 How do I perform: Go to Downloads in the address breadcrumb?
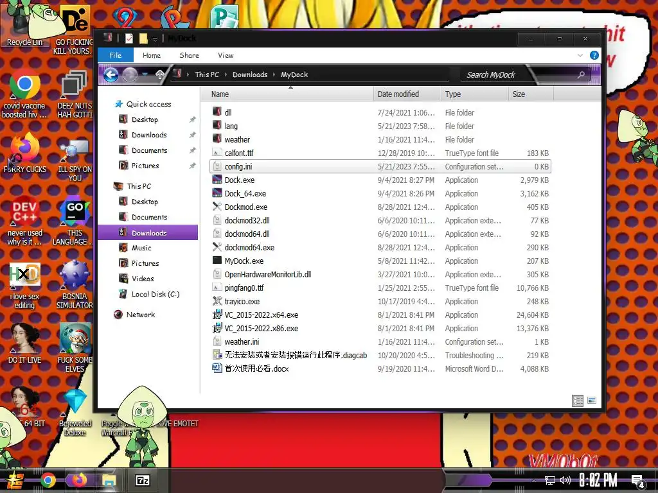tap(250, 74)
